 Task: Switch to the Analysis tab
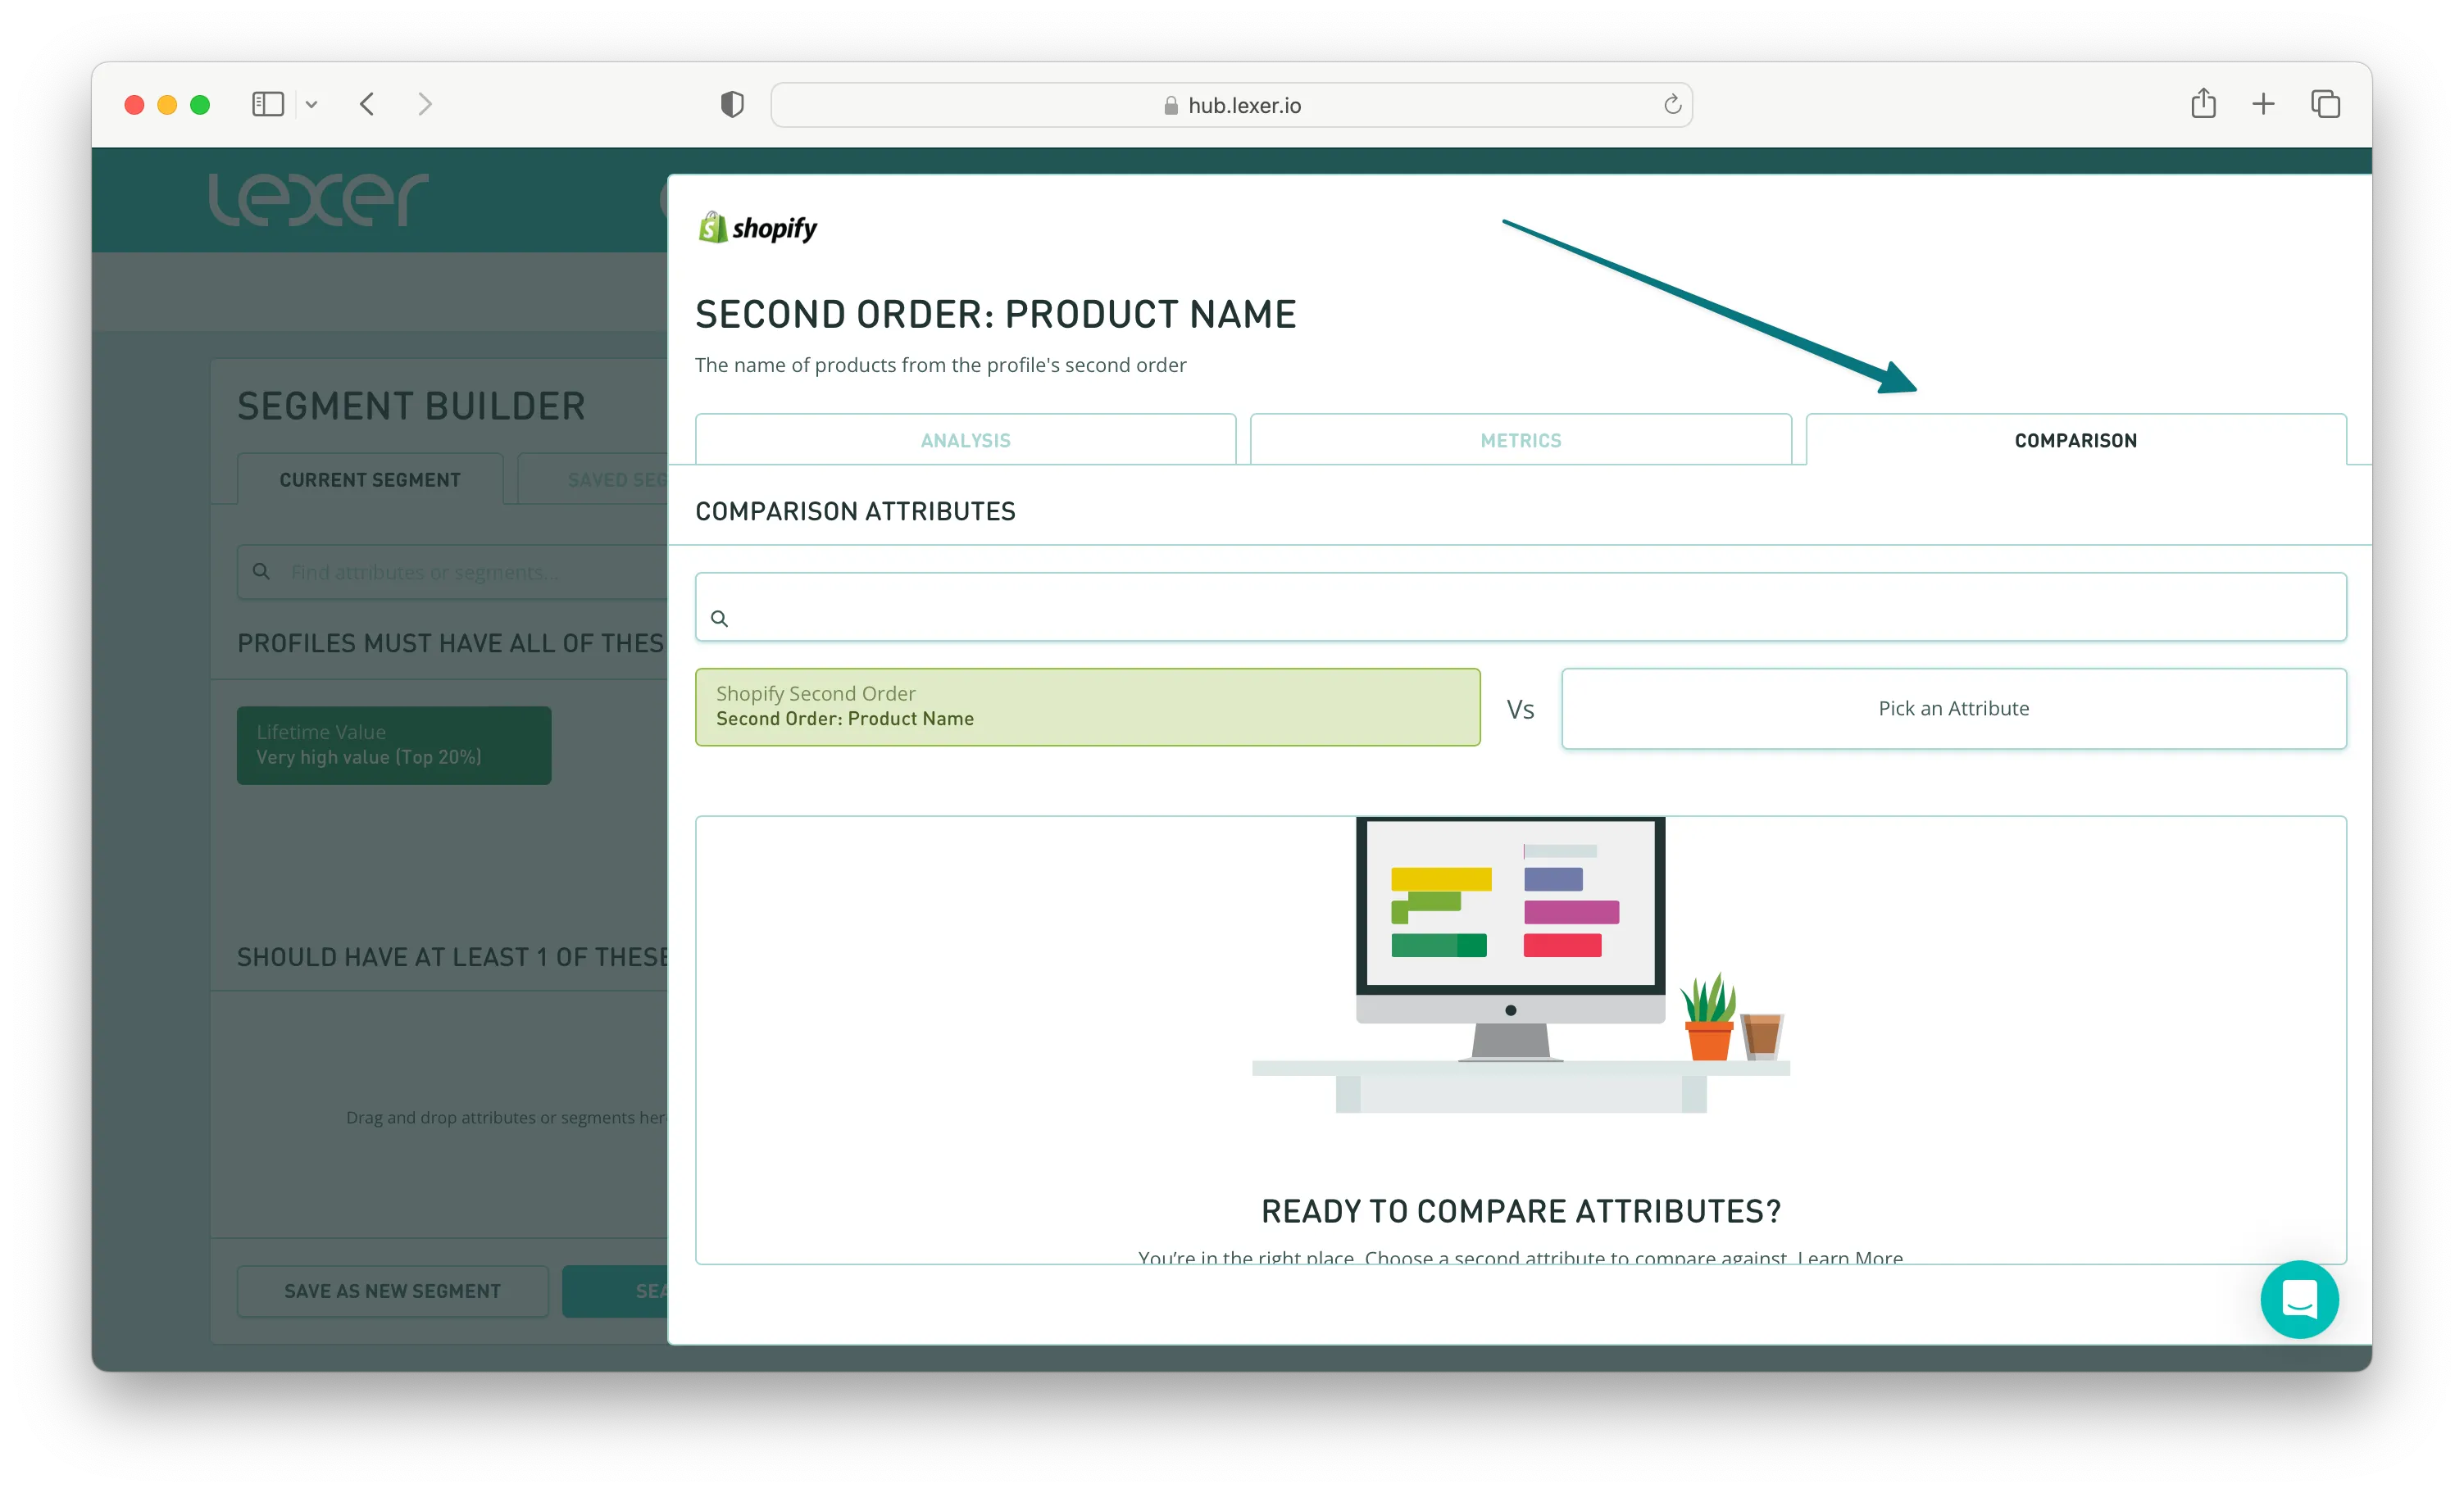pos(965,440)
